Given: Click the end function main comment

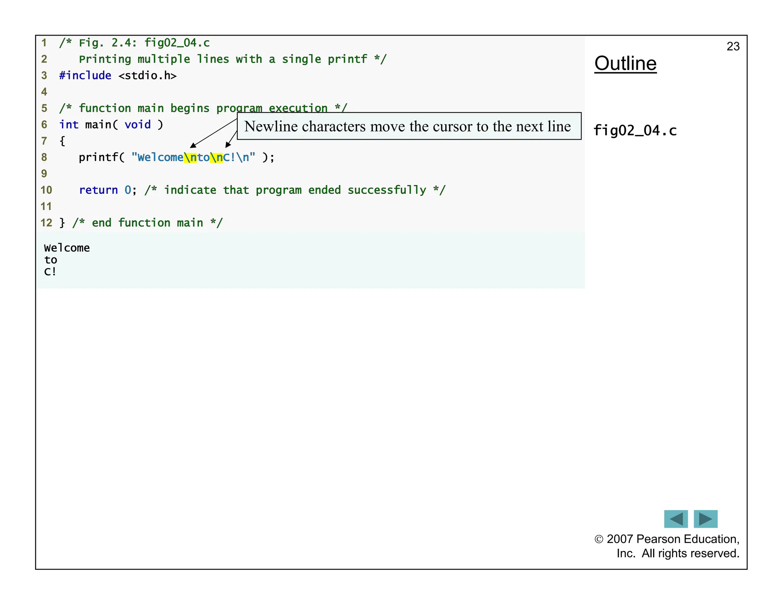Looking at the screenshot, I should click(147, 223).
